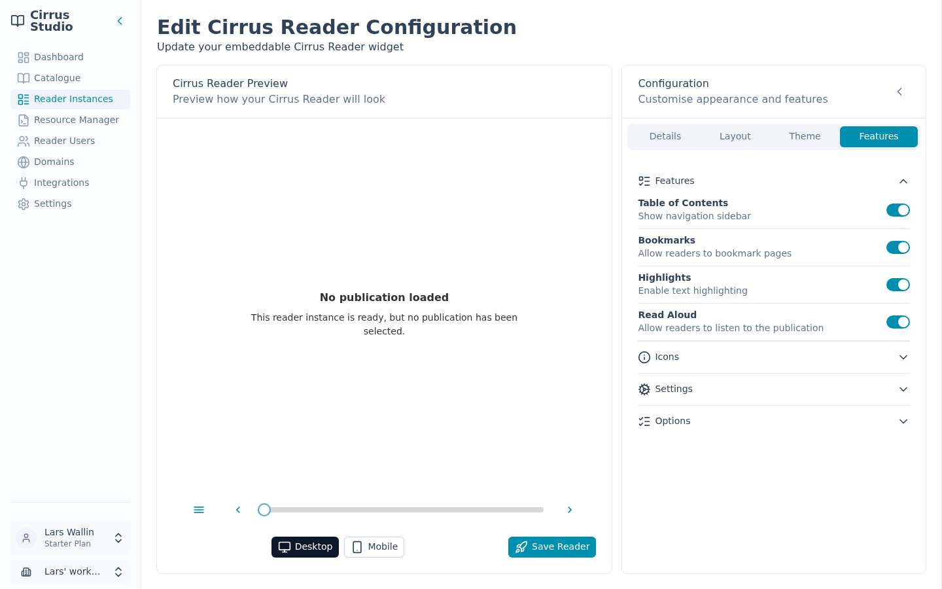Click the Lars Wallin user avatar icon
This screenshot has width=942, height=589.
26,538
